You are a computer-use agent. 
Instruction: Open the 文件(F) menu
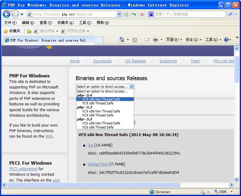pyautogui.click(x=10, y=23)
